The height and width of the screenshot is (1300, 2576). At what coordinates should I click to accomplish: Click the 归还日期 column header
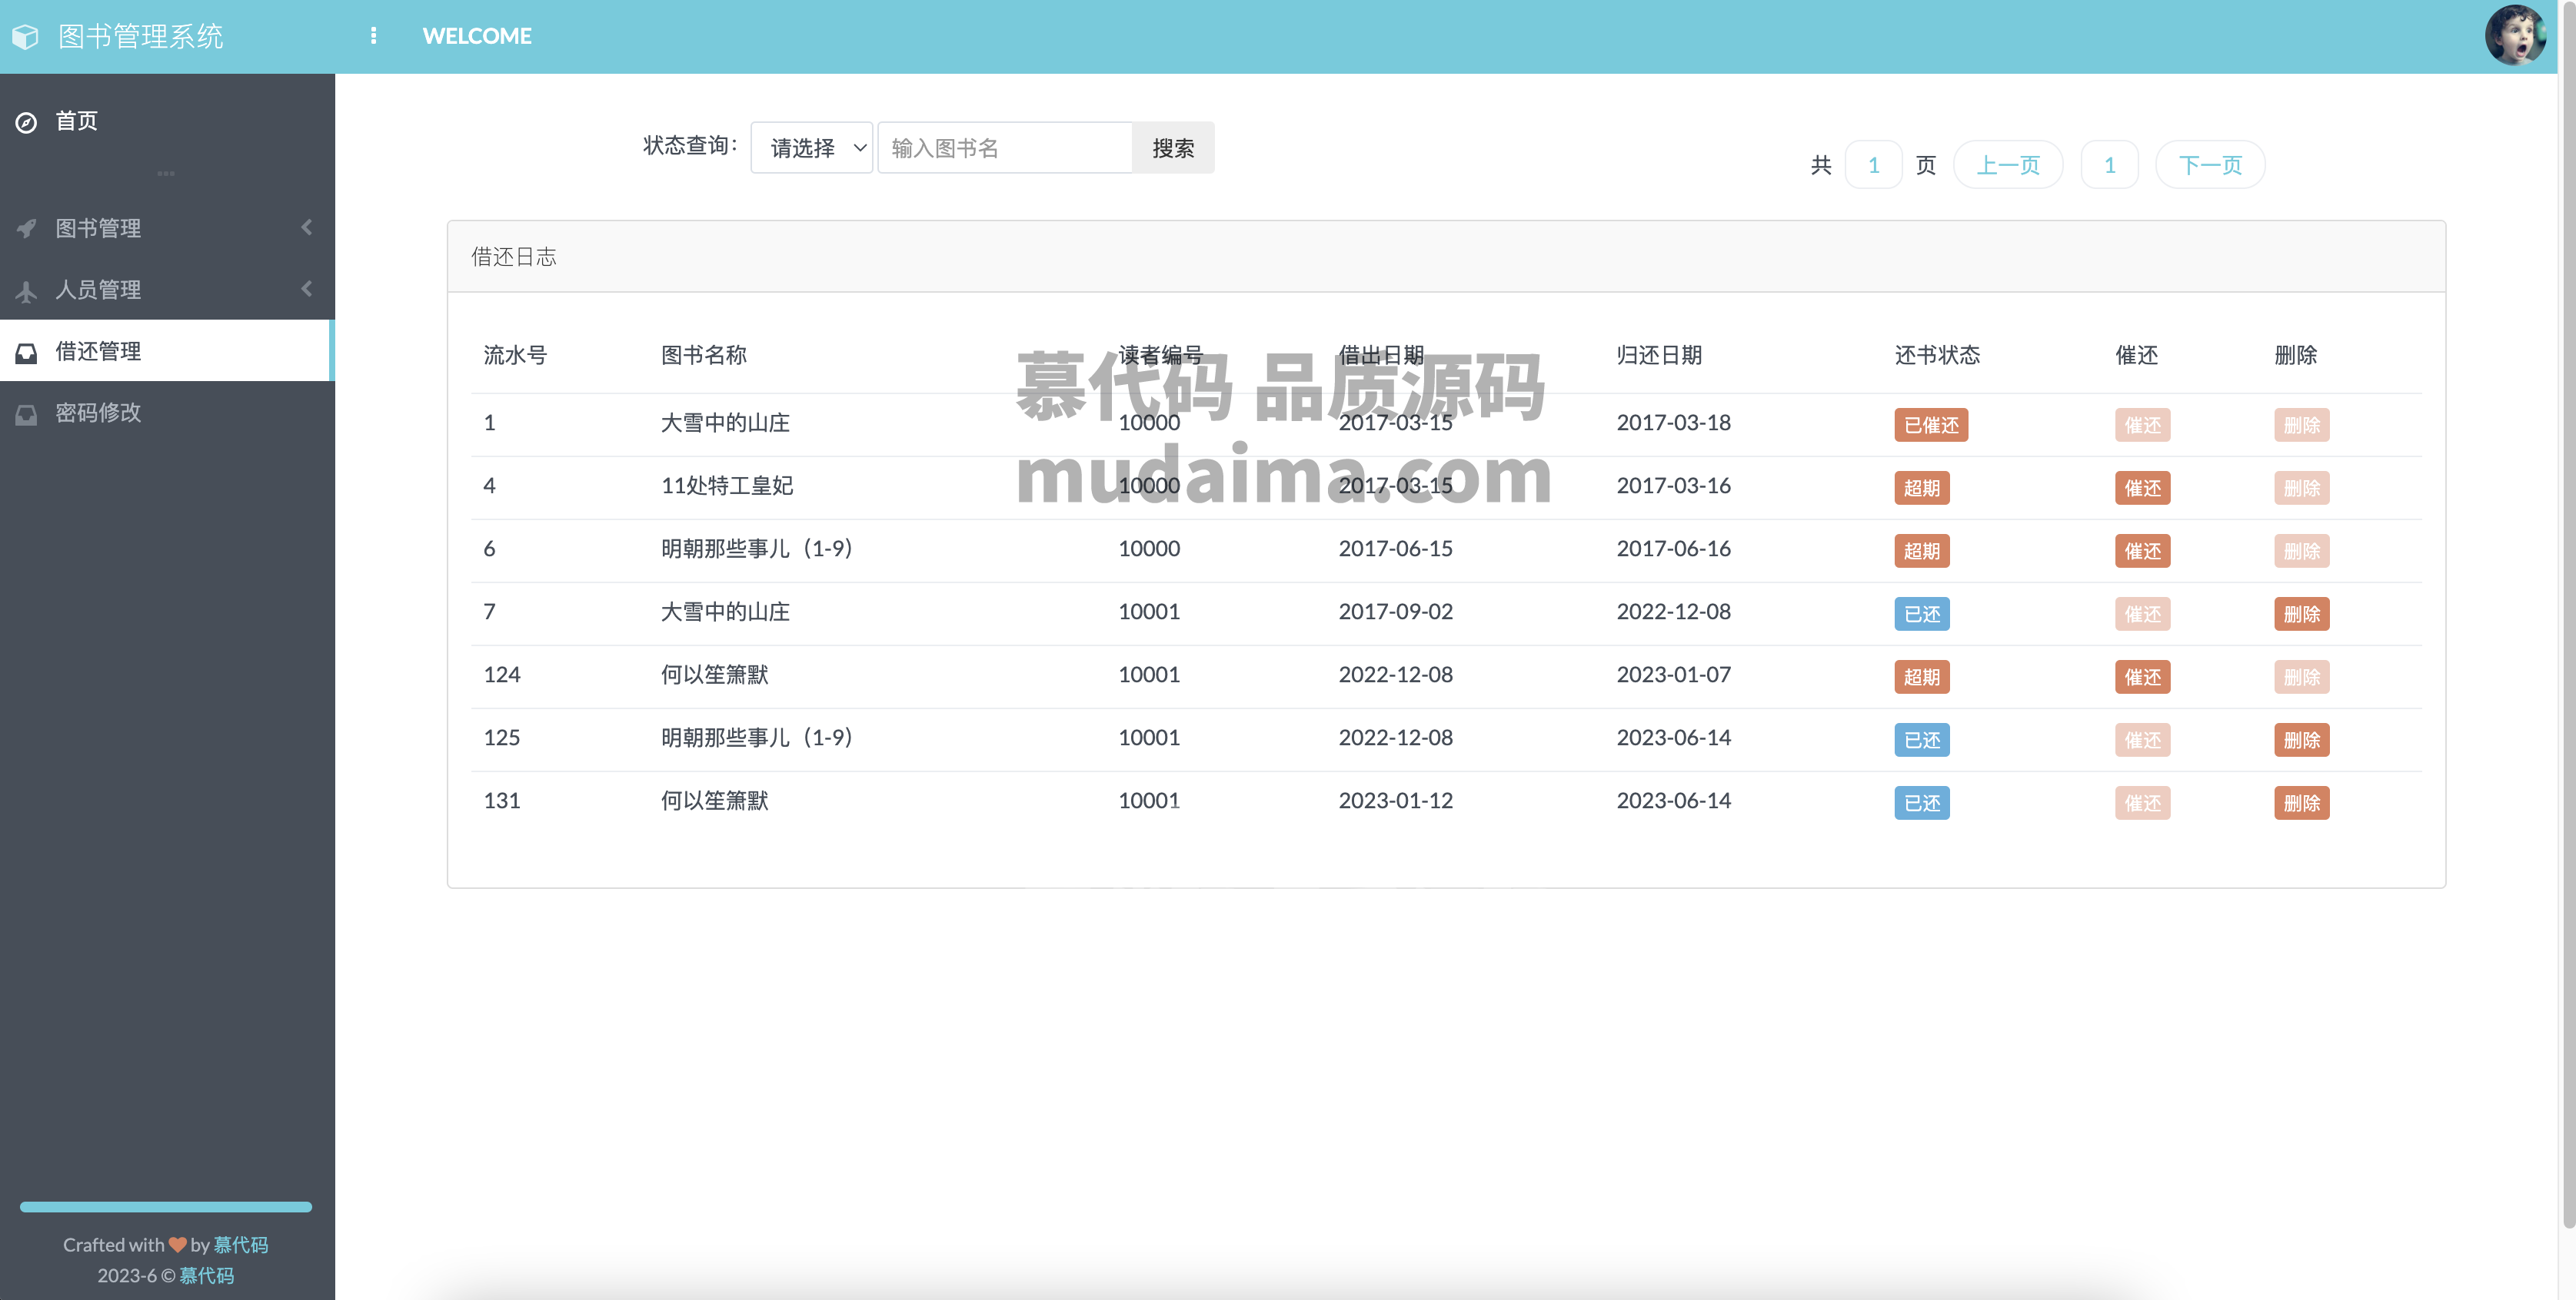tap(1659, 355)
